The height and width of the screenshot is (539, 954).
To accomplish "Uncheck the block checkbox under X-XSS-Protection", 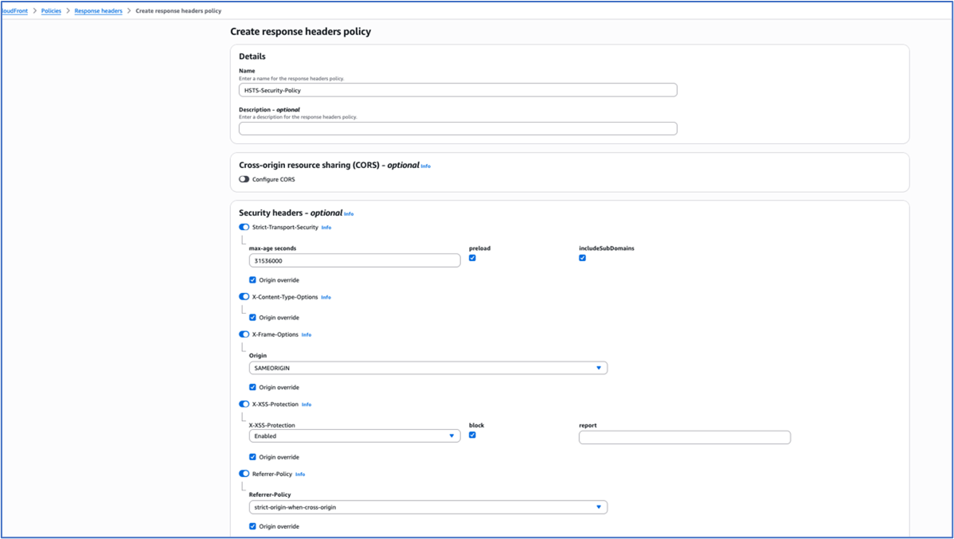I will (473, 435).
